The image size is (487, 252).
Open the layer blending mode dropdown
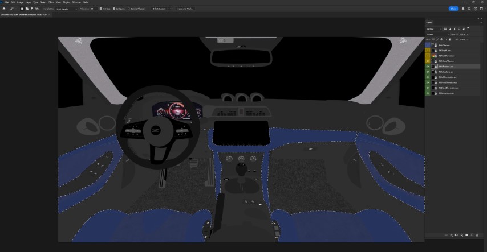point(436,34)
